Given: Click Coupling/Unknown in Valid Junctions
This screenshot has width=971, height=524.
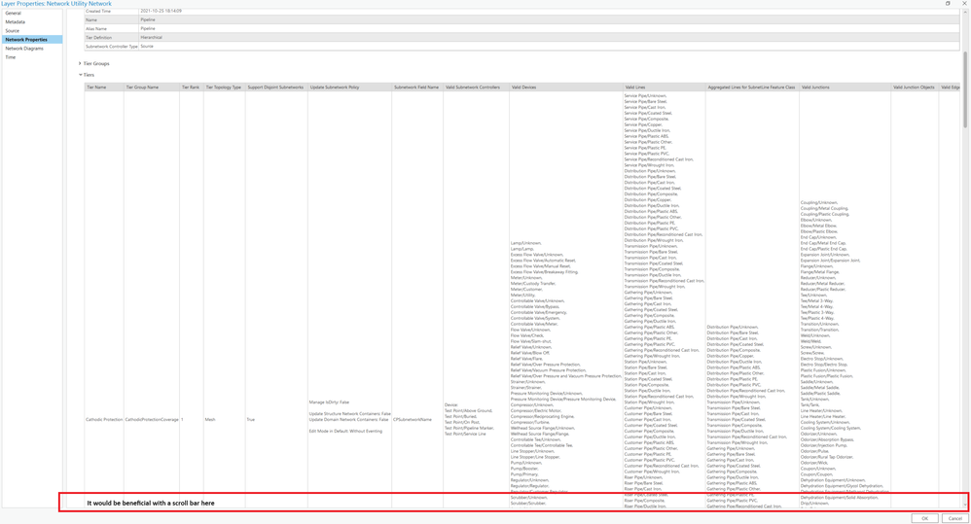Looking at the screenshot, I should pyautogui.click(x=819, y=203).
